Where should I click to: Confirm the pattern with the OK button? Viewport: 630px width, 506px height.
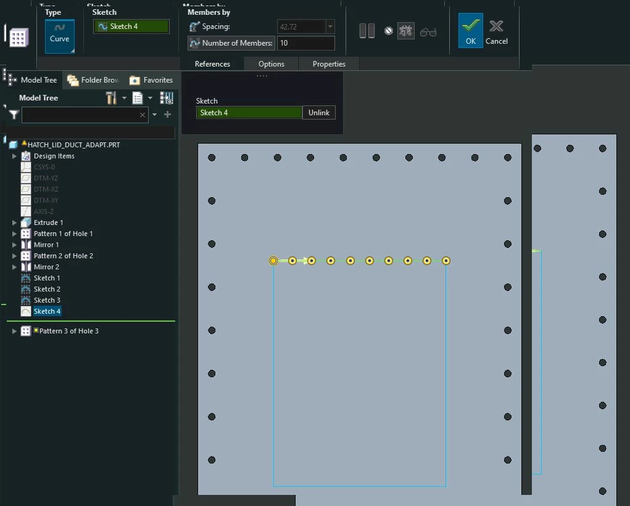tap(470, 30)
